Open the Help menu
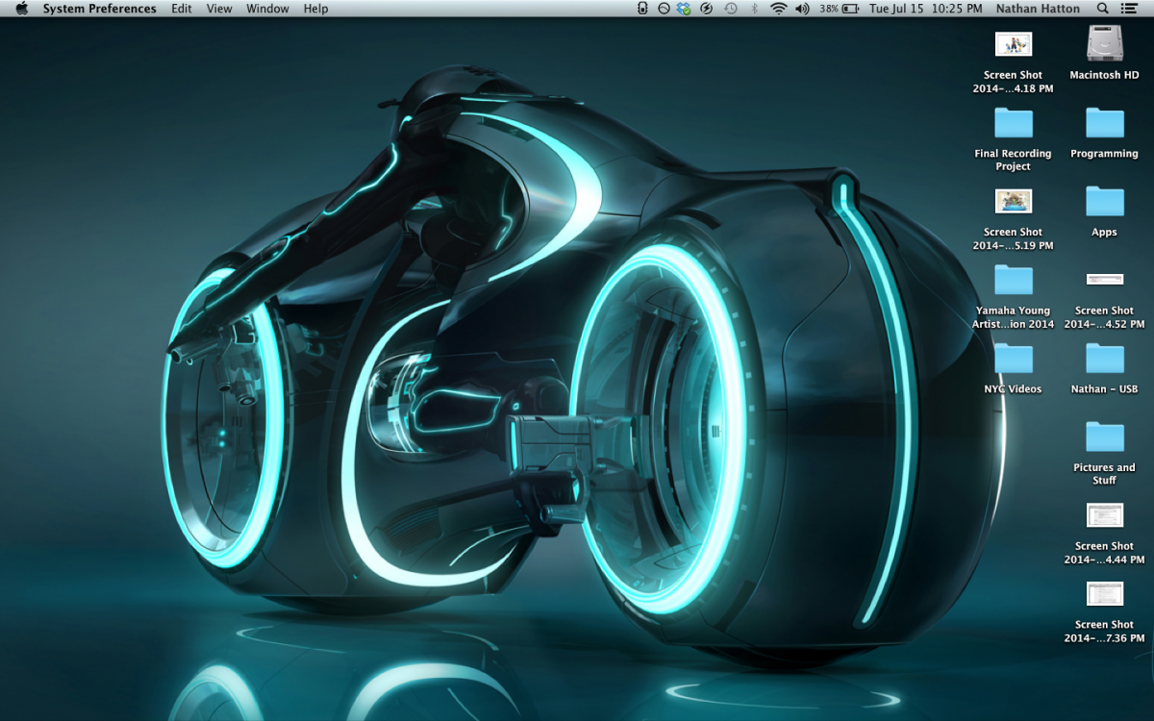 315,9
